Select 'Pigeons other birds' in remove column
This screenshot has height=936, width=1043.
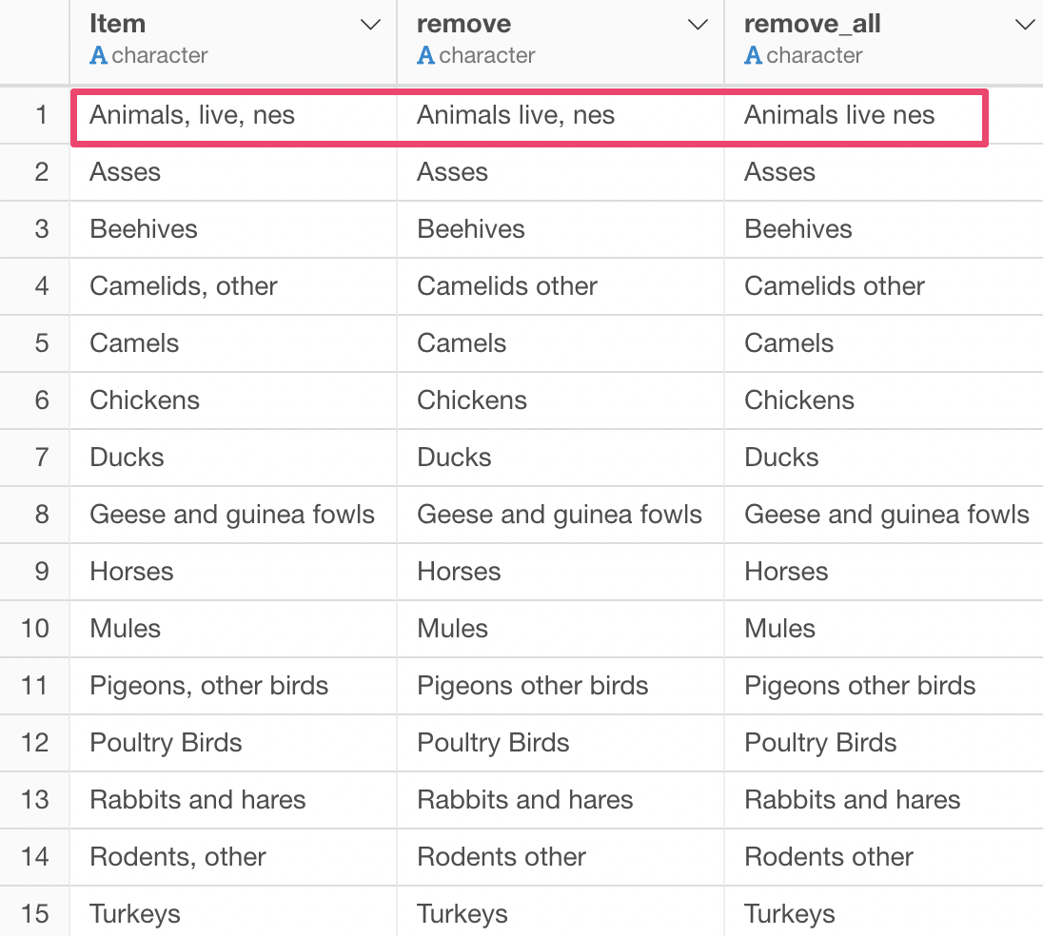pyautogui.click(x=533, y=686)
